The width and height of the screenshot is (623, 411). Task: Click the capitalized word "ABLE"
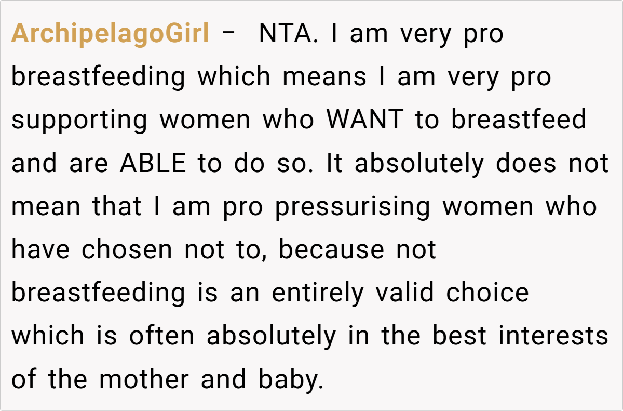click(x=153, y=163)
